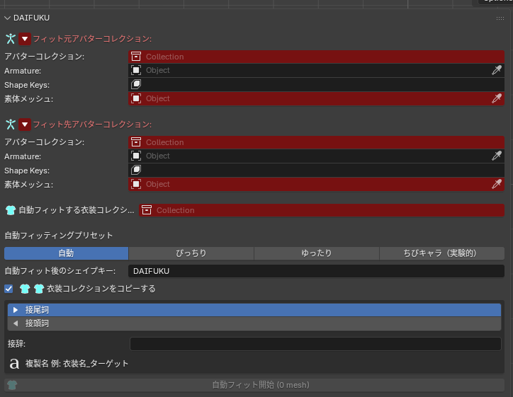Click the second shirt icon beside 衣装コレクションをコピーする
Image resolution: width=513 pixels, height=397 pixels.
coord(39,289)
